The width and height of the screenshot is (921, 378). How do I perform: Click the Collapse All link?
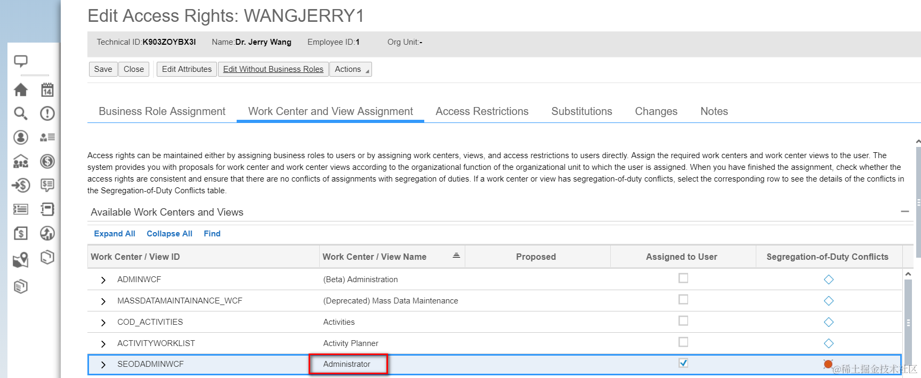point(169,234)
